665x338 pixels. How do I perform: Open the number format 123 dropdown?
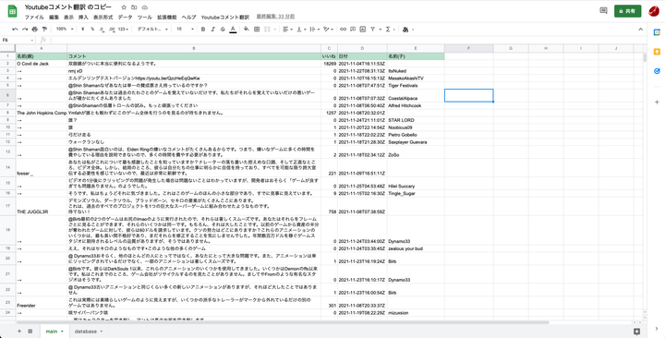(124, 30)
